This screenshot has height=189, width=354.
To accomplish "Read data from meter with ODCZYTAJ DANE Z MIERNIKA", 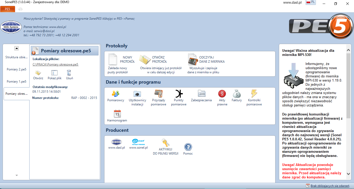I will tap(206, 64).
